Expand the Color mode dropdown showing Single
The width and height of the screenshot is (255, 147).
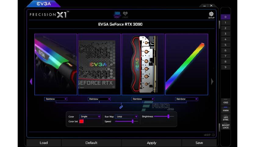[x=90, y=117]
